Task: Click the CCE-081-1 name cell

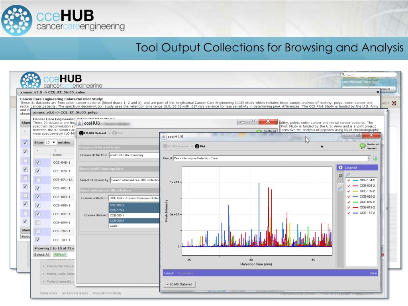Action: pos(62,188)
